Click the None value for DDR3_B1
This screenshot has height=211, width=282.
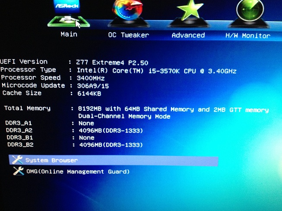(87, 138)
